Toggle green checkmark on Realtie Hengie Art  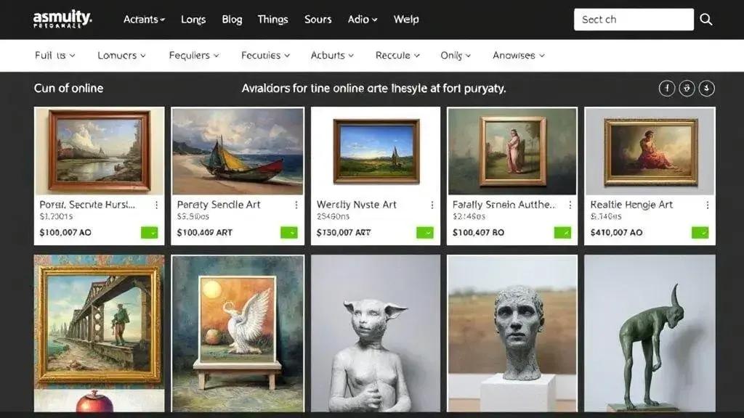[700, 233]
